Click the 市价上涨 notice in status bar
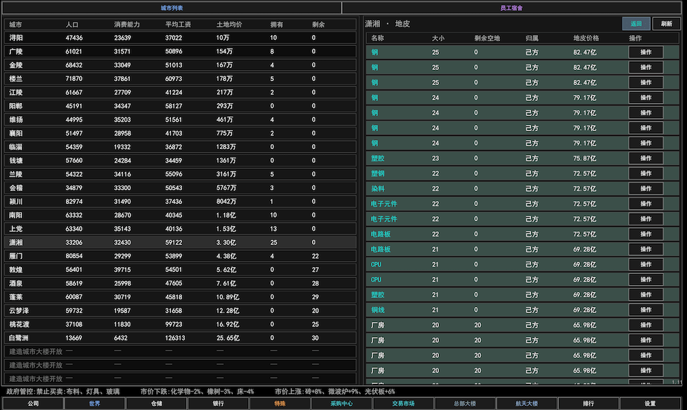The image size is (687, 410). click(x=335, y=391)
